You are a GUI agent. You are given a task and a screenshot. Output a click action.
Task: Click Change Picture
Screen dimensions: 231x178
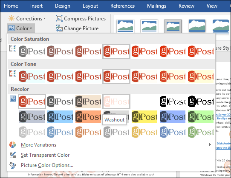(77, 28)
